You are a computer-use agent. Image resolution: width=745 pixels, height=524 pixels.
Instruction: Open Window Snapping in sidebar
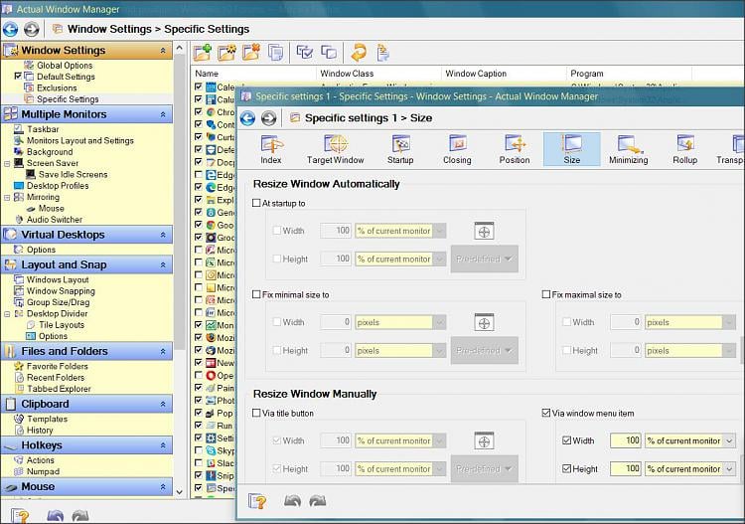click(61, 291)
